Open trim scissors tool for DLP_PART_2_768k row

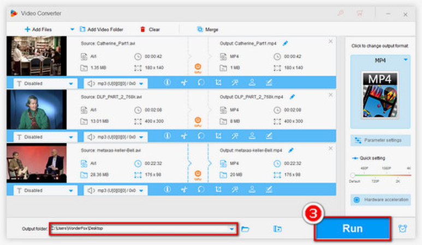pos(184,136)
